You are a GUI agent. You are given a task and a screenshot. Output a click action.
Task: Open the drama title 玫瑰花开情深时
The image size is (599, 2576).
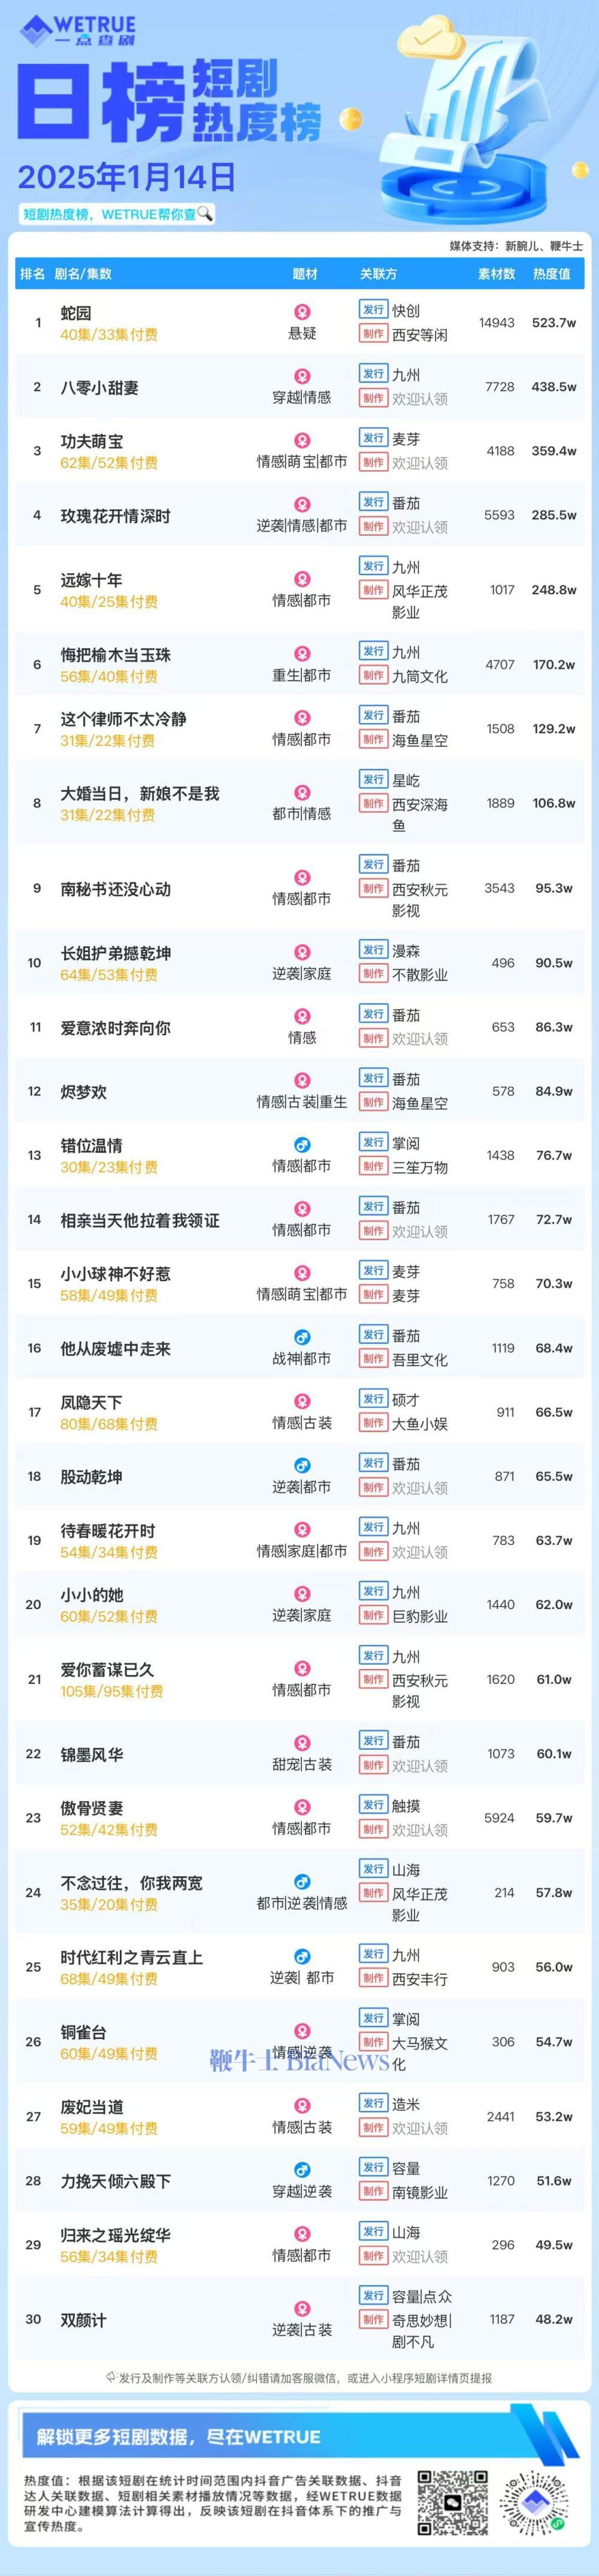(116, 516)
